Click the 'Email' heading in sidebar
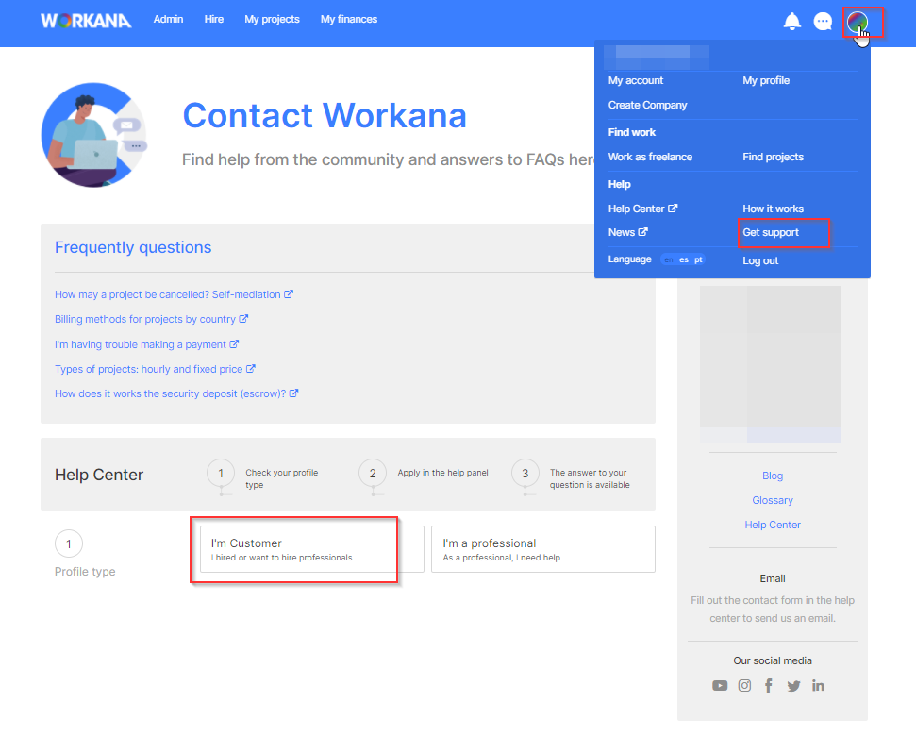The width and height of the screenshot is (916, 735). (773, 578)
